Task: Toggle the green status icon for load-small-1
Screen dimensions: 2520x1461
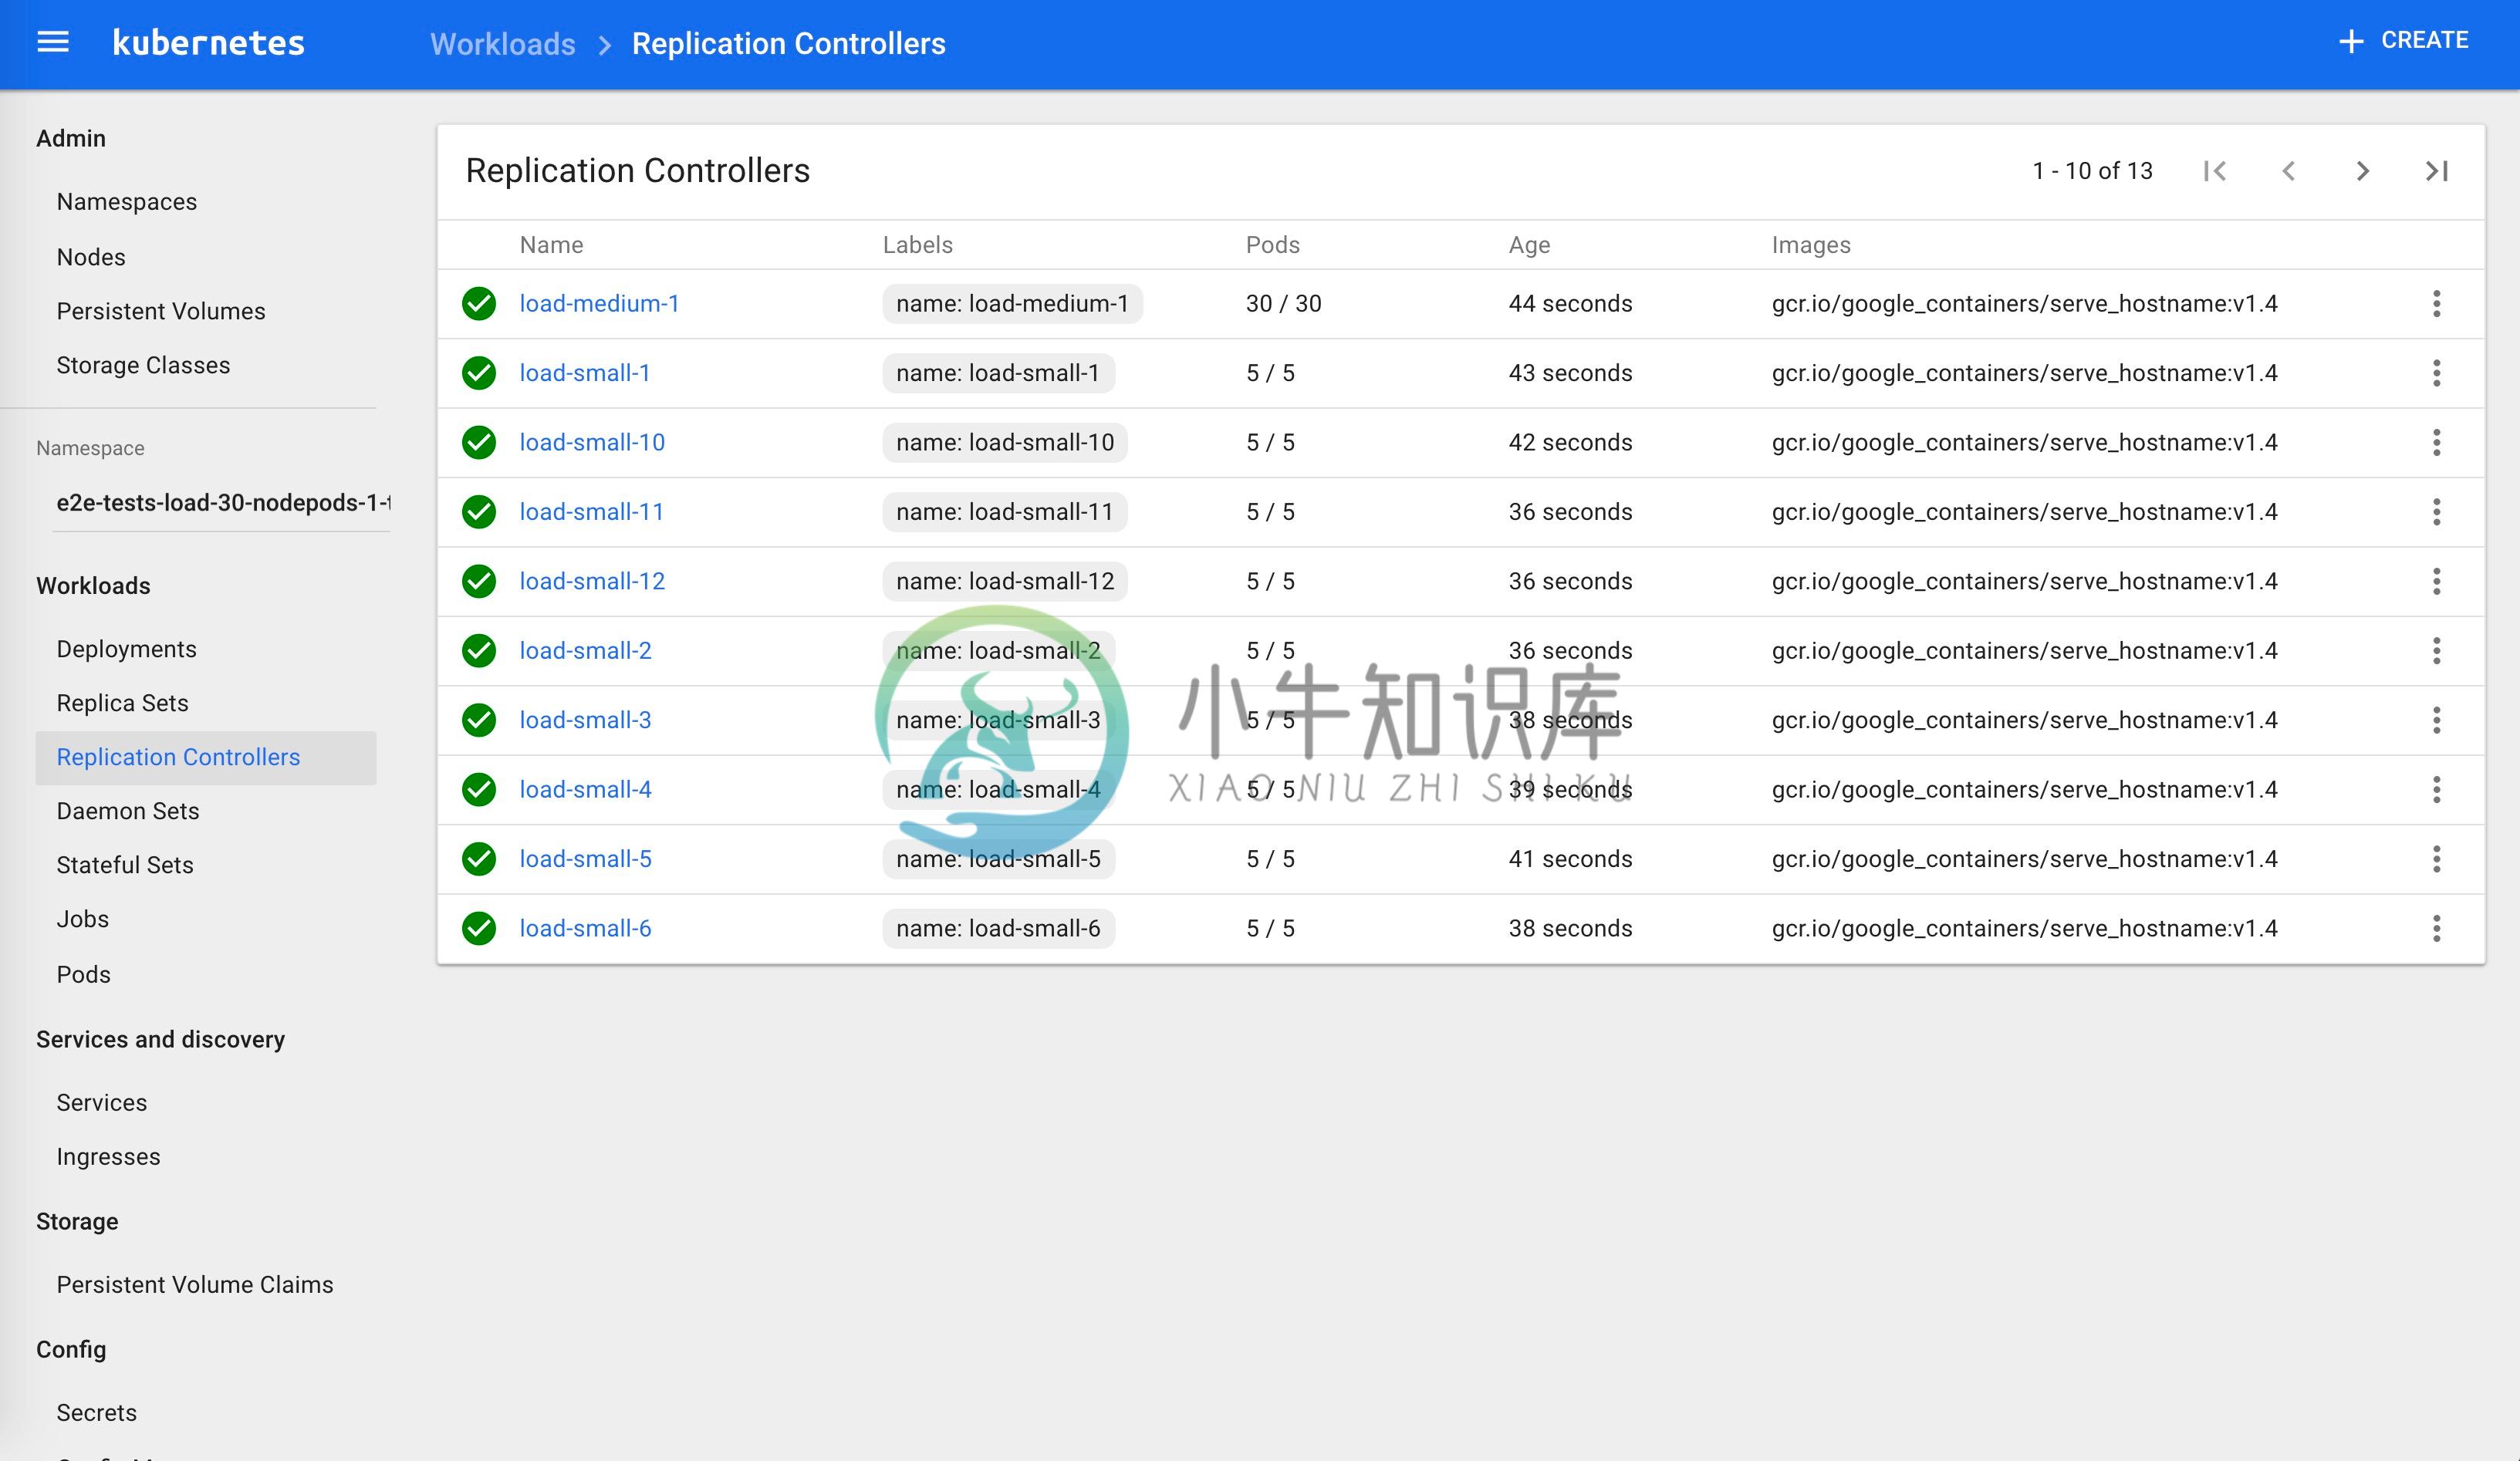Action: (x=480, y=373)
